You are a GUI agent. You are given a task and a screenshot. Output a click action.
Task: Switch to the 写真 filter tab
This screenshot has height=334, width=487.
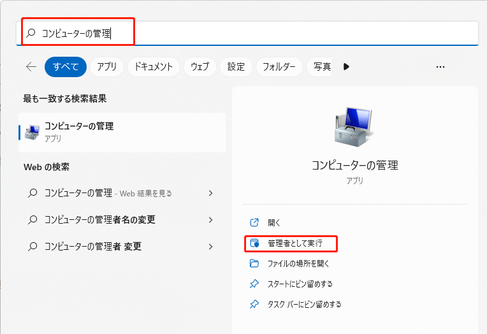(319, 67)
